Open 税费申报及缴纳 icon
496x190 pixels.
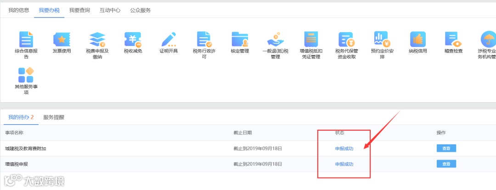97,40
